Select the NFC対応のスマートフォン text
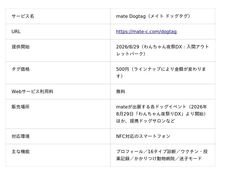 (x=143, y=136)
